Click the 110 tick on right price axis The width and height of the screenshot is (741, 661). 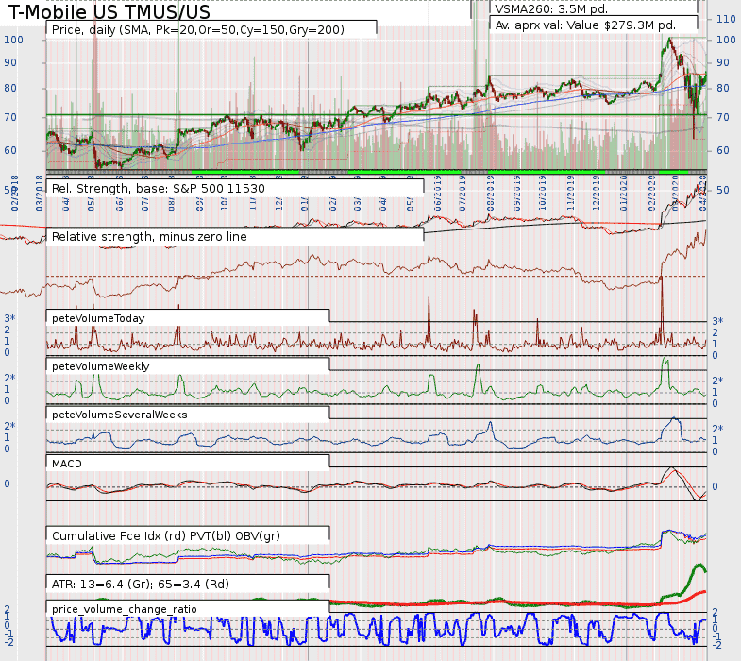pos(726,20)
